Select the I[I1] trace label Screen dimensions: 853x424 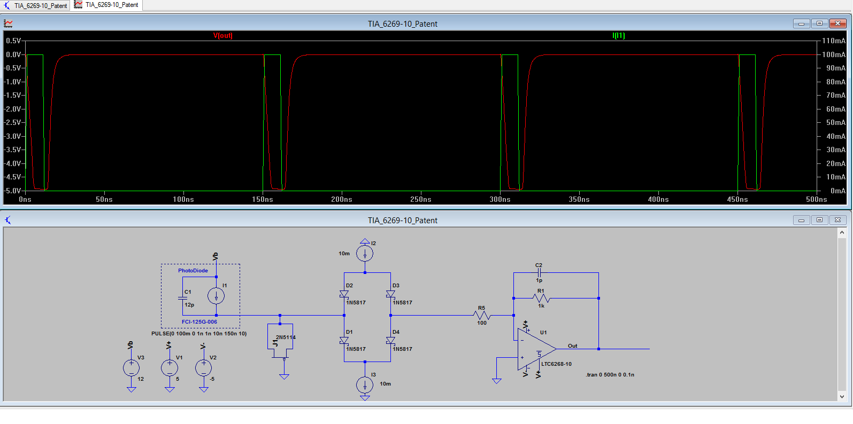click(x=618, y=36)
